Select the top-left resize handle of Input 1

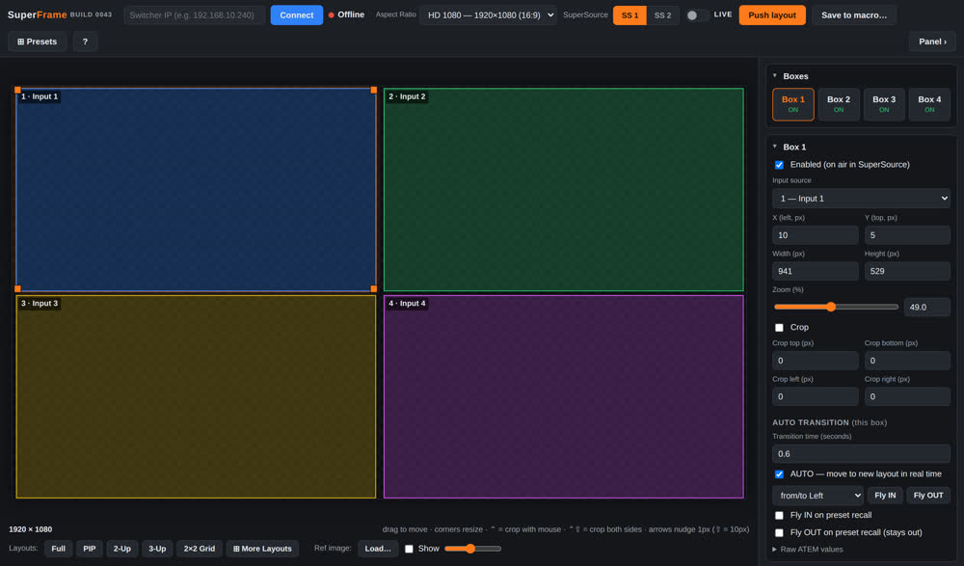pyautogui.click(x=17, y=90)
